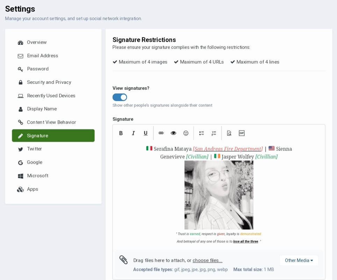Open Password settings
Viewport: 337px width, 280px height.
(53, 69)
